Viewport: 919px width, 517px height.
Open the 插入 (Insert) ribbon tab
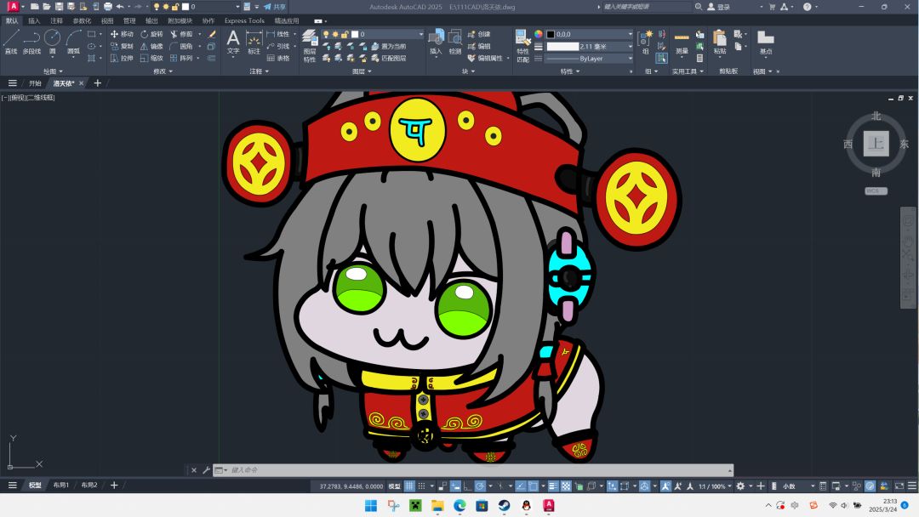pyautogui.click(x=35, y=20)
